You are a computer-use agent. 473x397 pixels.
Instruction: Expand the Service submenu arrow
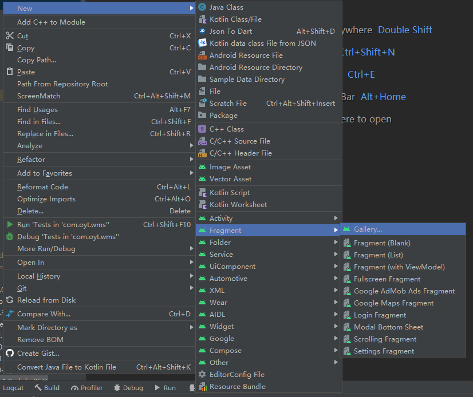[x=336, y=254]
